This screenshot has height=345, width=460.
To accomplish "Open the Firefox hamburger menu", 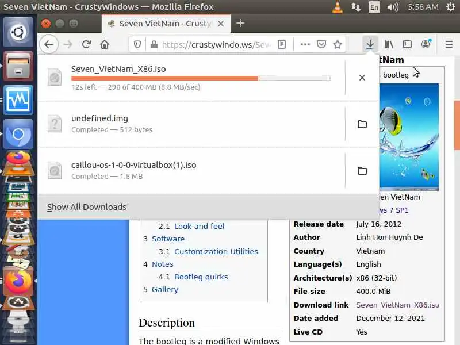I will coord(449,45).
